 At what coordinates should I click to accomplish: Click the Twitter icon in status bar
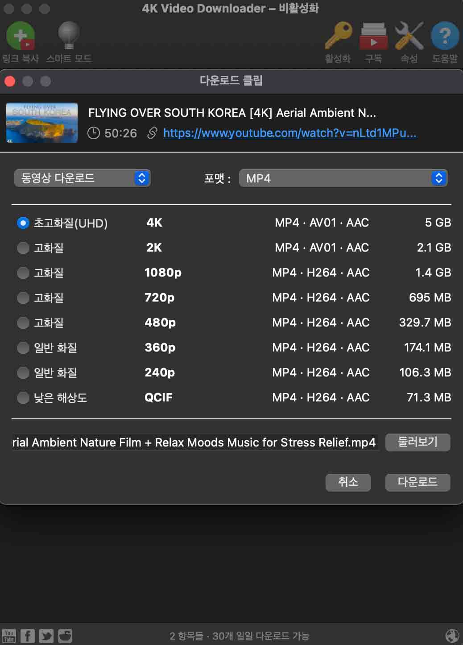(x=46, y=636)
